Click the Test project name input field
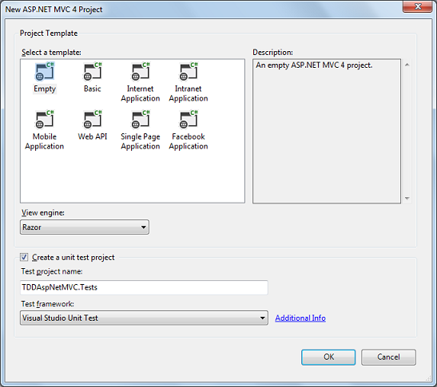This screenshot has height=387, width=437. click(144, 287)
